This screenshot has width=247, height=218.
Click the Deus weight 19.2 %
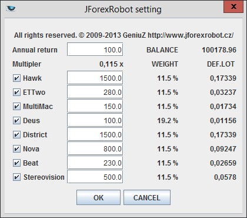168,121
